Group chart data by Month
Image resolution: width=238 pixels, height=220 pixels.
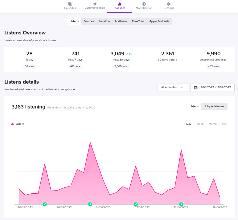click(x=212, y=124)
